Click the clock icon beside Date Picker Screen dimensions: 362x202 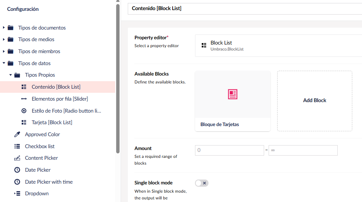click(17, 170)
